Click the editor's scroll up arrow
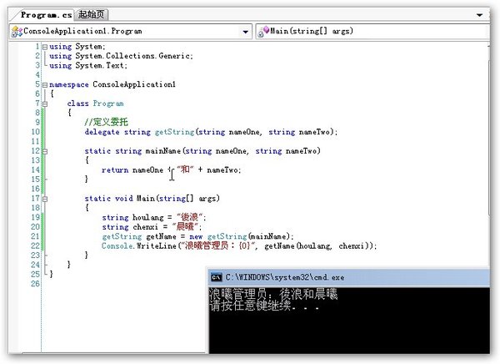This screenshot has width=500, height=364. point(493,45)
